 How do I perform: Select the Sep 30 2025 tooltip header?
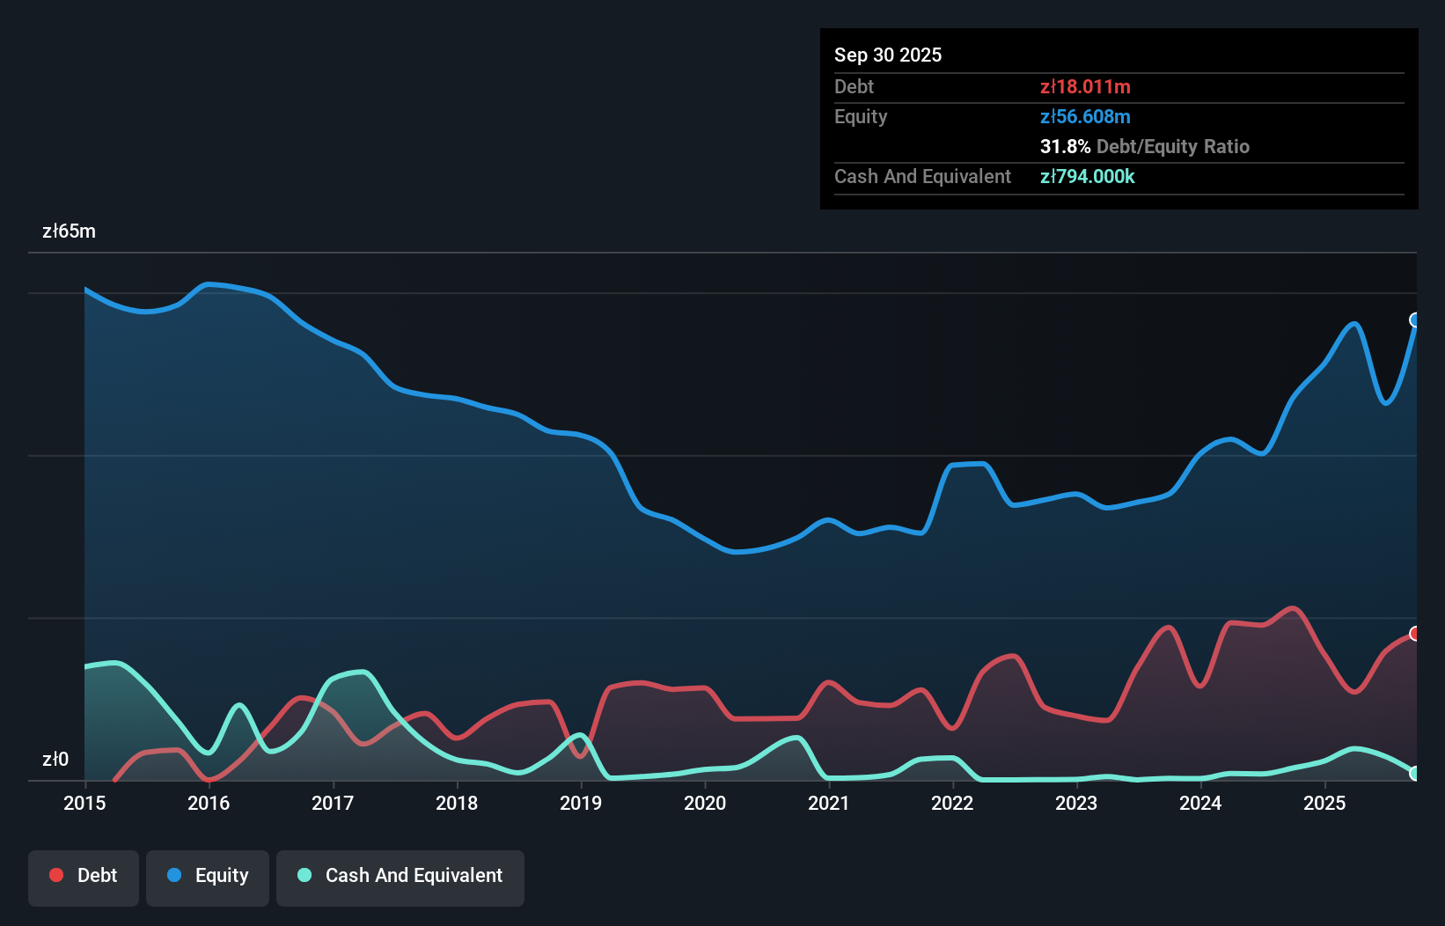point(889,55)
